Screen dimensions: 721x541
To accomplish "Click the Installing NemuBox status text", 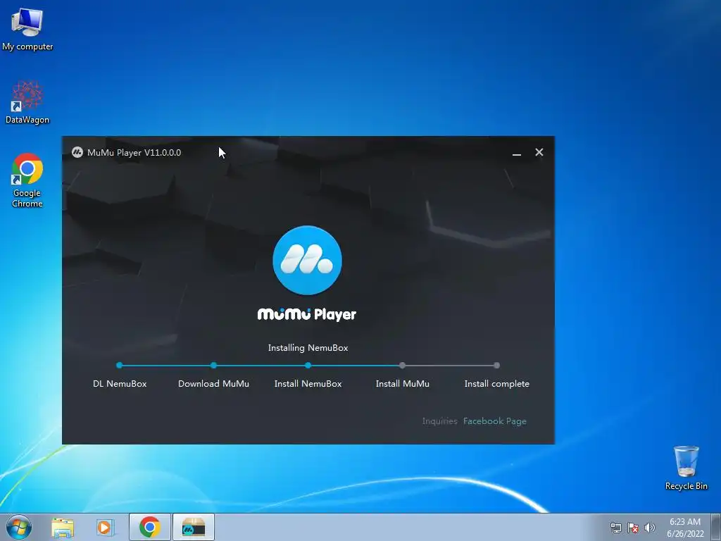I will click(308, 348).
